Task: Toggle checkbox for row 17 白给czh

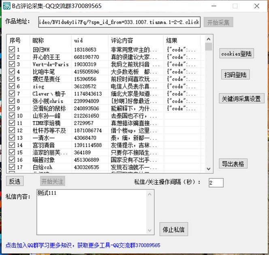Action: tap(12, 167)
